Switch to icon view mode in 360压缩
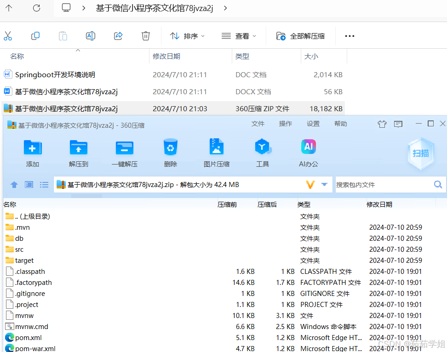This screenshot has height=352, width=447. coord(29,185)
